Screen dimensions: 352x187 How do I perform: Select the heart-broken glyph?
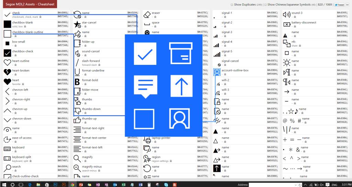coord(7,72)
